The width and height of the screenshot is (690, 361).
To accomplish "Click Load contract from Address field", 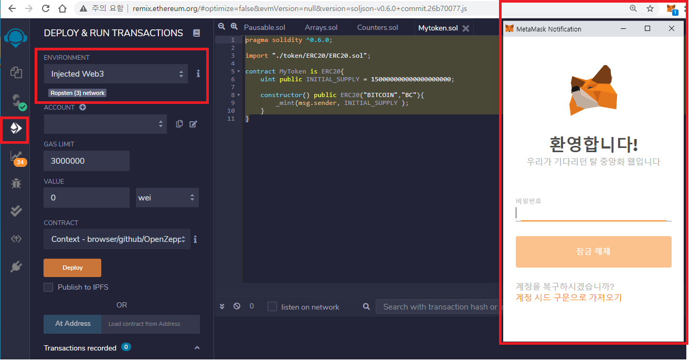I will click(151, 324).
